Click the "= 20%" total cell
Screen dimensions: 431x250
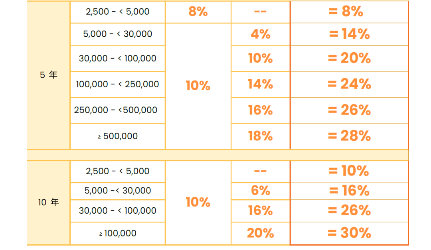click(x=349, y=59)
